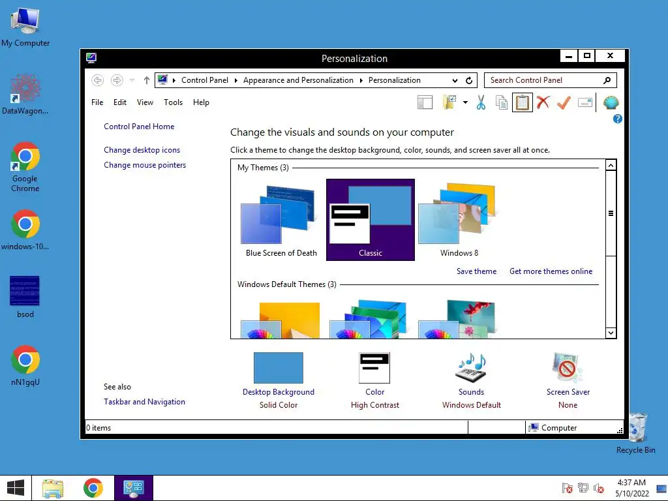The image size is (668, 501).
Task: Open the Edit menu
Action: click(x=120, y=102)
